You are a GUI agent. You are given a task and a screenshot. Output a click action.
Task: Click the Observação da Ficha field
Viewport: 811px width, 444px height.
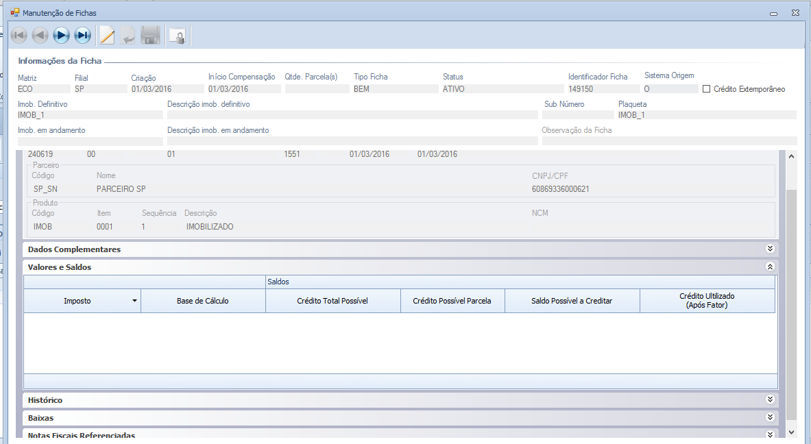pyautogui.click(x=669, y=140)
